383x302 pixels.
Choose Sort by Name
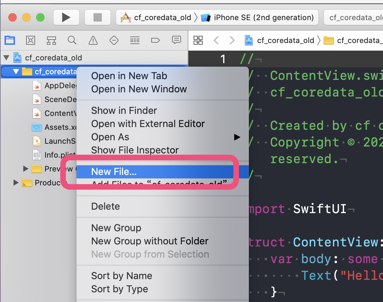point(162,276)
